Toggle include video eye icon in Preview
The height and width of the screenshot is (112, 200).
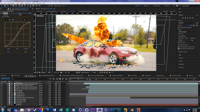189,25
